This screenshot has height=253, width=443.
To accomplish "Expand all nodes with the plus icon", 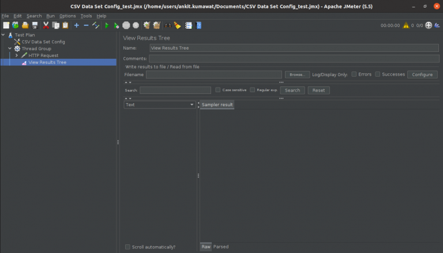I will tap(77, 25).
